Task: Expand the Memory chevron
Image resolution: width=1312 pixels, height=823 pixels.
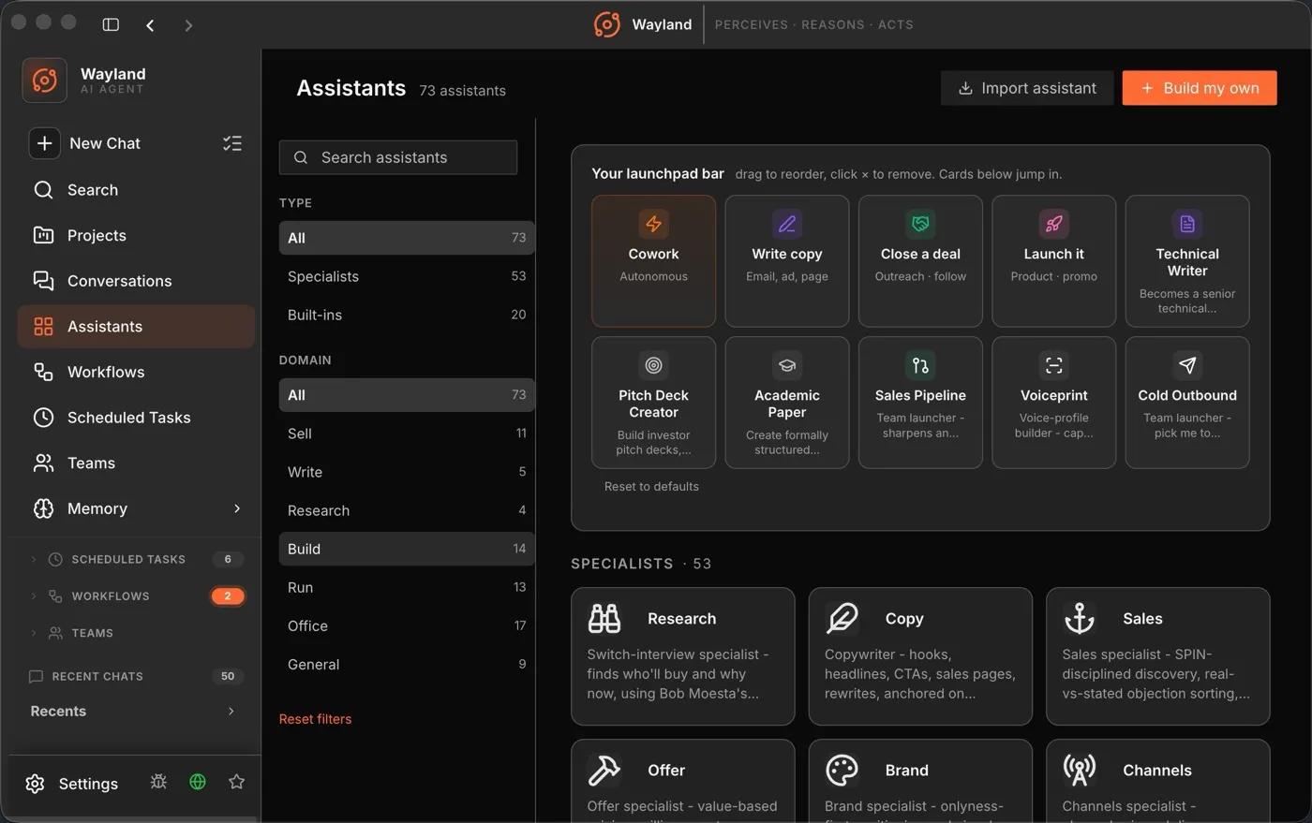Action: point(237,508)
